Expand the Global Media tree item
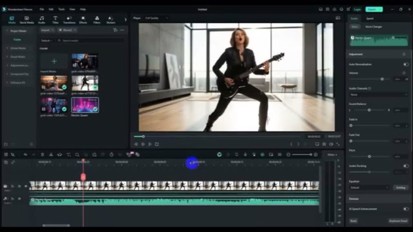Viewport: 413px width, 232px height. click(x=7, y=48)
